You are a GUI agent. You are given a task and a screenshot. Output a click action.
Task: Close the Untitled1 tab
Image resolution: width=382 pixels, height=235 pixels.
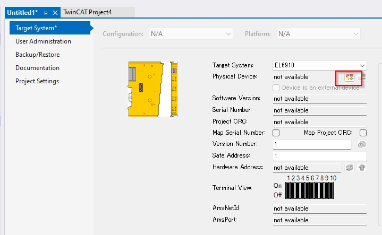tap(55, 13)
